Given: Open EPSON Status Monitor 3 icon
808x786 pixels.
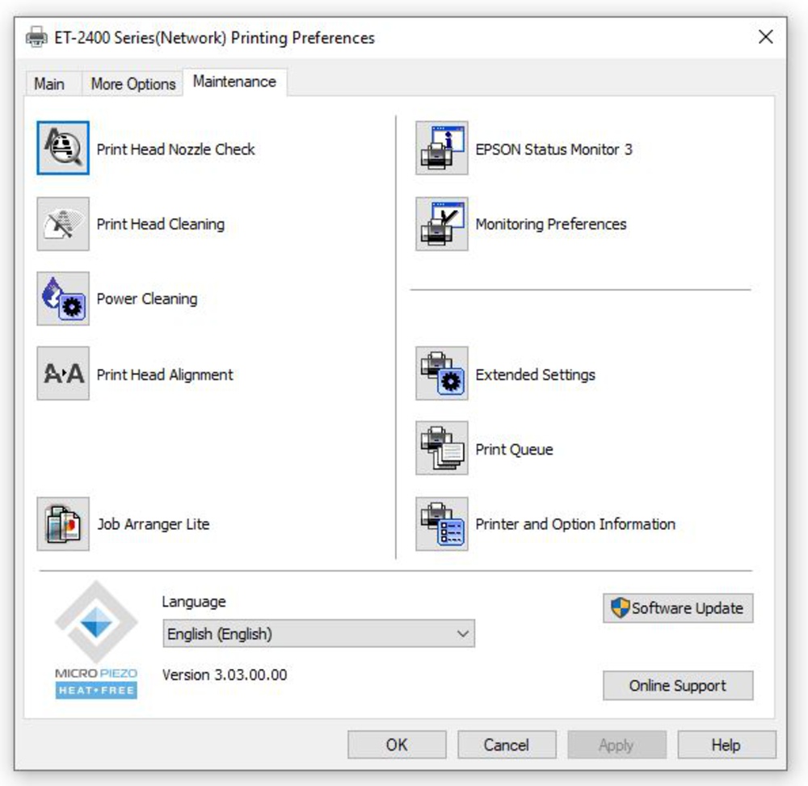Looking at the screenshot, I should [x=442, y=149].
